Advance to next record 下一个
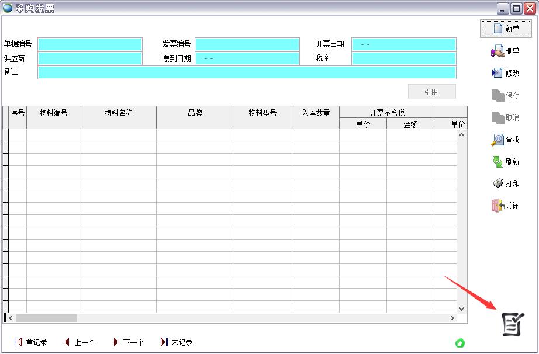Viewport: 539px width, 354px height. [x=128, y=342]
